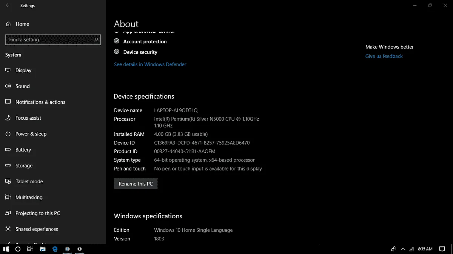Click the About page title
Screen dimensions: 453x254
[126, 24]
